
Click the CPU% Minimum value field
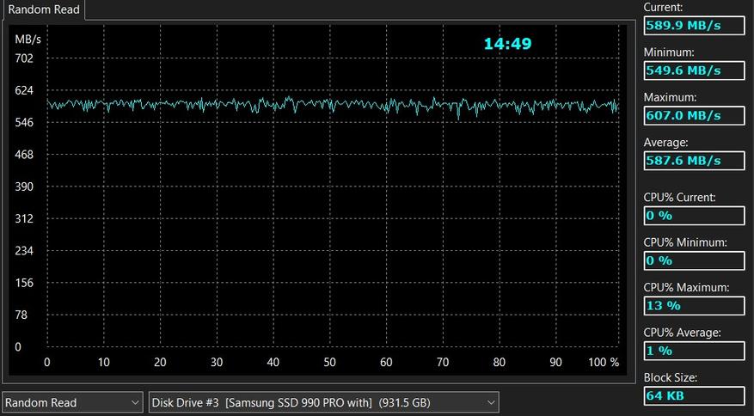point(693,260)
